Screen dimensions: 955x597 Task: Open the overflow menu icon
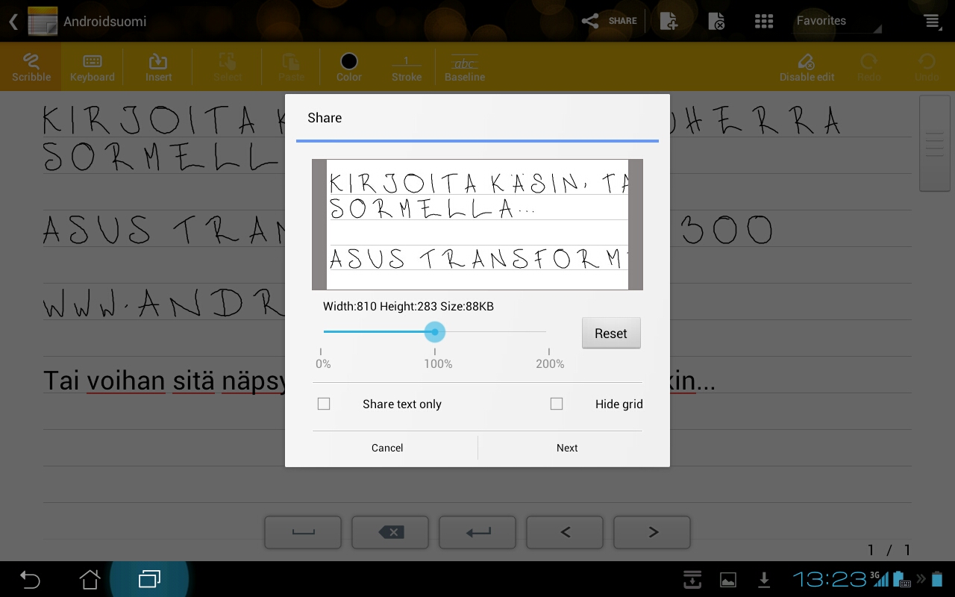(932, 21)
